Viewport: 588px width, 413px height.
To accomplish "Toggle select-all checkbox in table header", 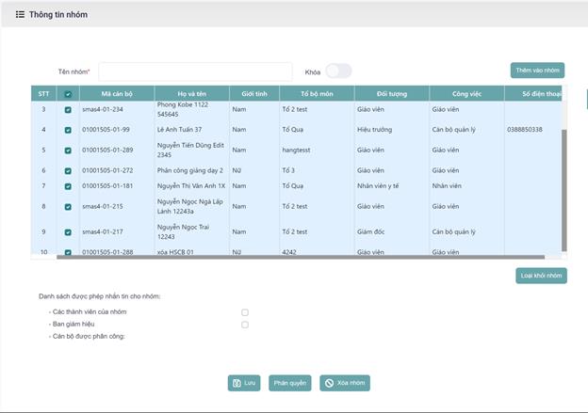I will [67, 94].
